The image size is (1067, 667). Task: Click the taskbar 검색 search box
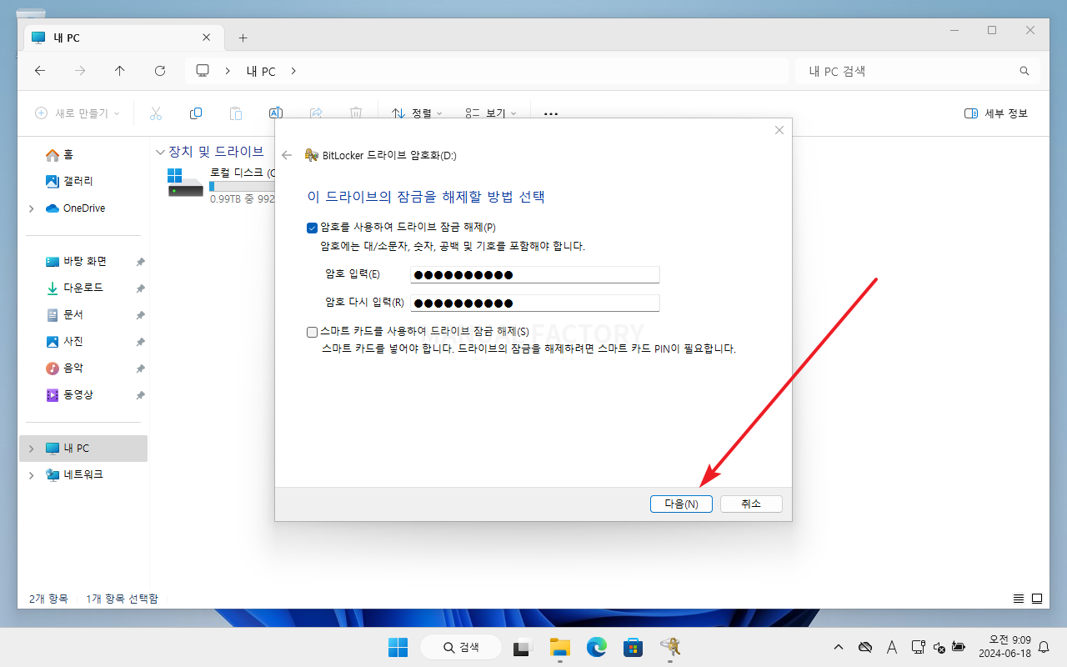(x=461, y=647)
